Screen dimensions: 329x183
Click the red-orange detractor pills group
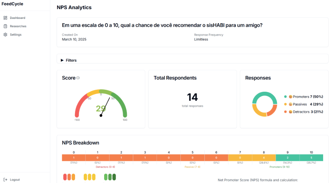click(69, 177)
